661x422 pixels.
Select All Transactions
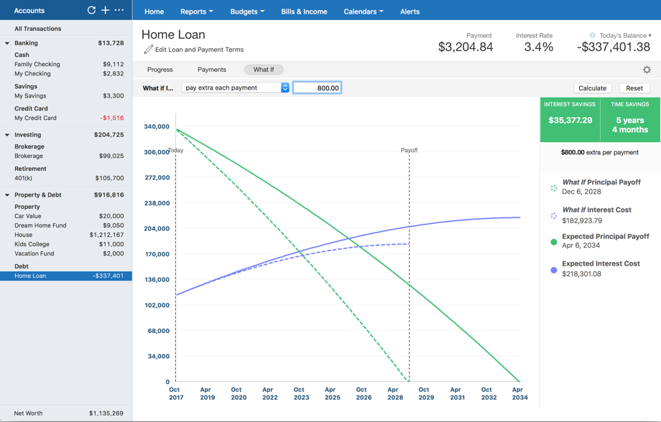click(38, 29)
